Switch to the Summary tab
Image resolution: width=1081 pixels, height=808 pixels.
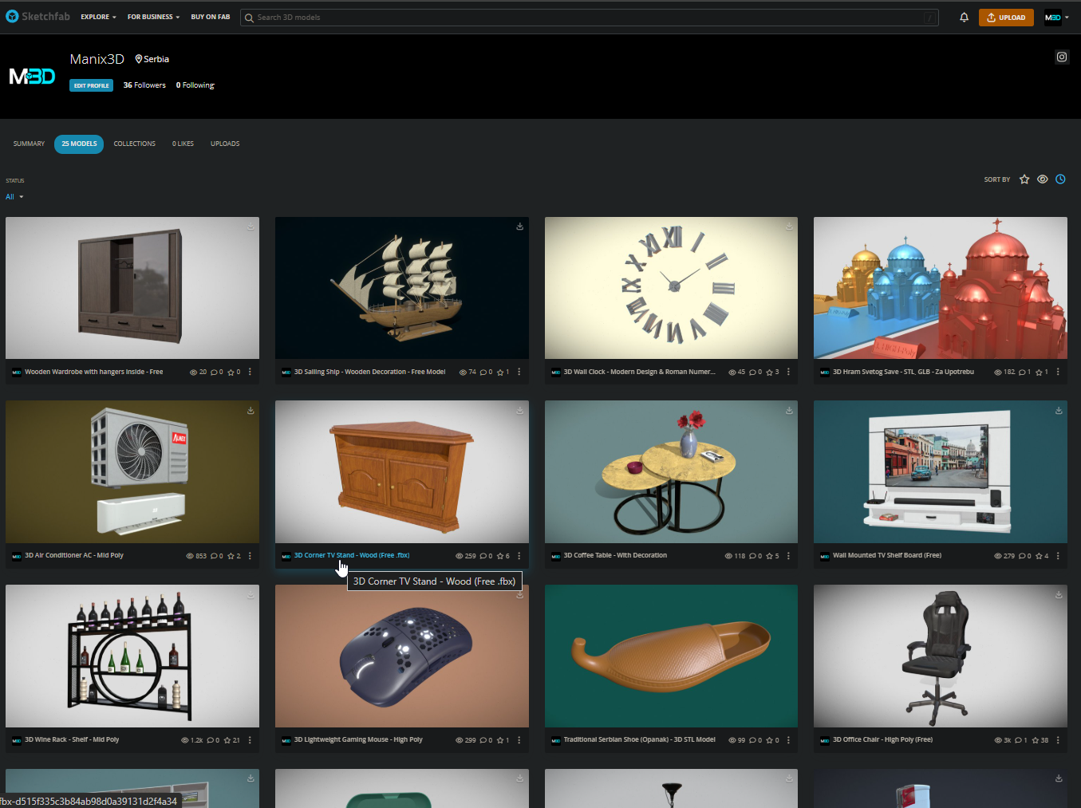point(29,144)
